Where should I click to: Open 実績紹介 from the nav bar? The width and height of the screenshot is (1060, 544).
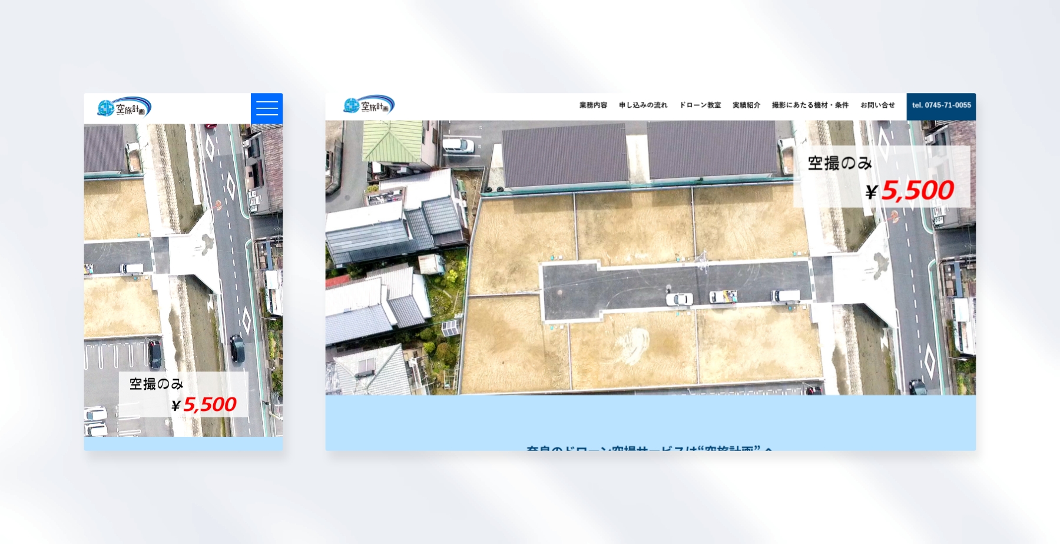[746, 105]
